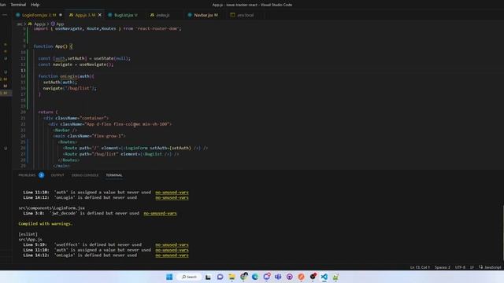Switch to the Navbar.jsx editor tab
This screenshot has width=504, height=283.
[x=206, y=15]
